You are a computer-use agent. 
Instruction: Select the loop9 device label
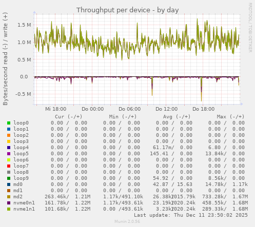click(21, 178)
